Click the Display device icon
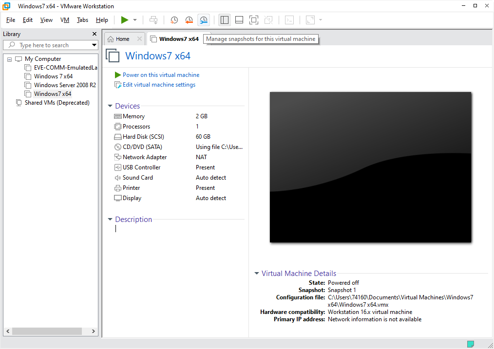 pyautogui.click(x=118, y=198)
